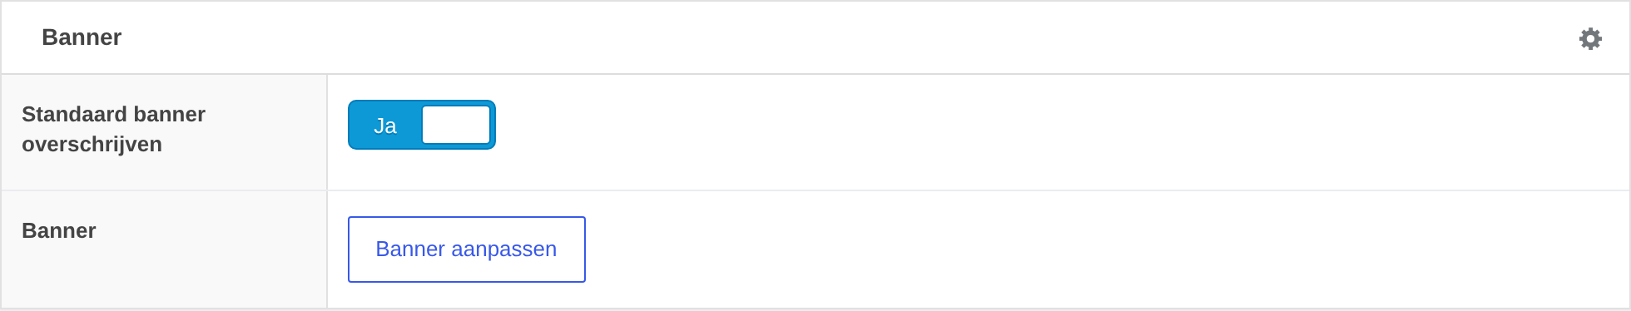Screen dimensions: 1631x311
Task: Click the bold Banner title at top
Action: tap(82, 37)
